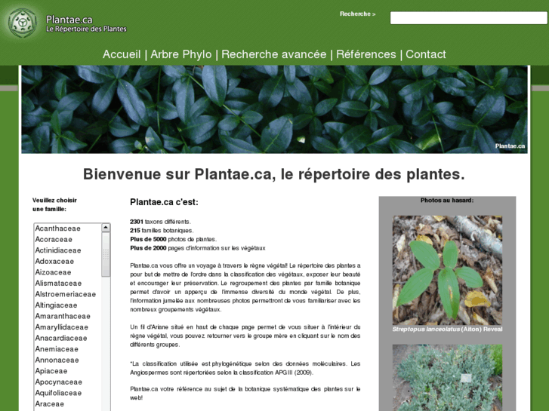Click the Photos au hasard heading

click(447, 201)
